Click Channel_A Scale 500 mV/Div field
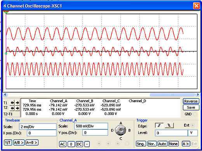 [x=91, y=126]
